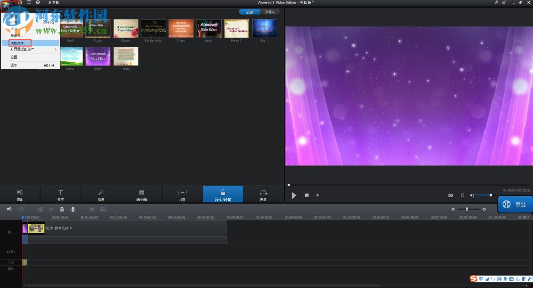Mute the preview volume speaker
533x288 pixels.
472,195
